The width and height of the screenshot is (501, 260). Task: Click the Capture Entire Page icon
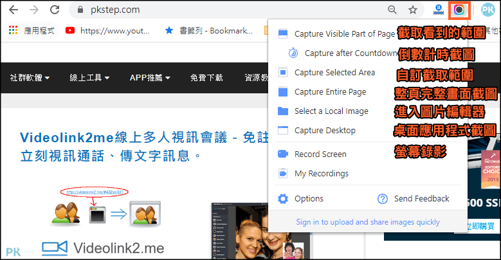(x=283, y=92)
